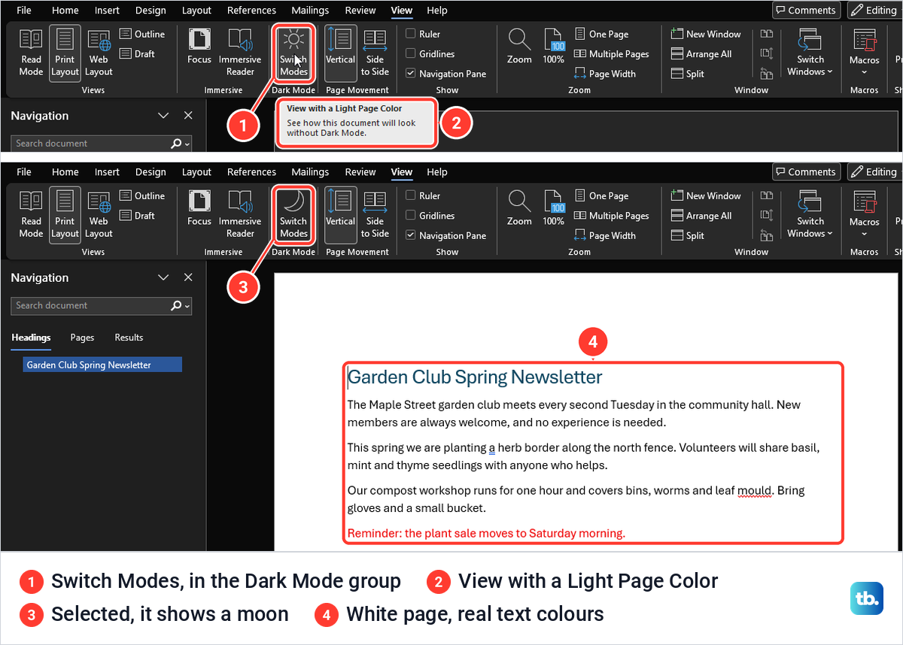The width and height of the screenshot is (903, 645).
Task: Launch Immersive Reader in the top window ribbon
Action: pyautogui.click(x=240, y=53)
